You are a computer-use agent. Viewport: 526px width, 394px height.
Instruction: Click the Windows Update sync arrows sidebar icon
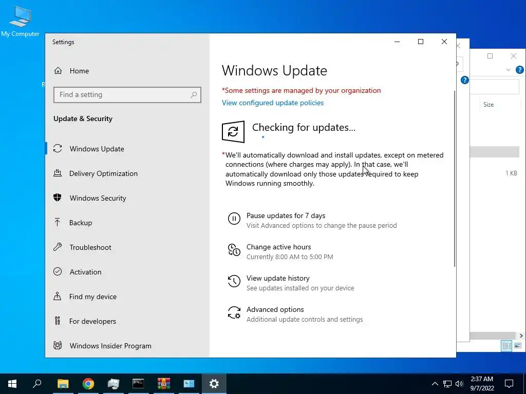(58, 148)
